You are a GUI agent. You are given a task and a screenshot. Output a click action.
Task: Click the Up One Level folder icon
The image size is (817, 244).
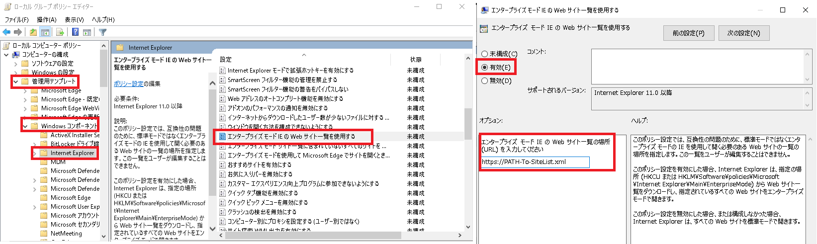[33, 32]
